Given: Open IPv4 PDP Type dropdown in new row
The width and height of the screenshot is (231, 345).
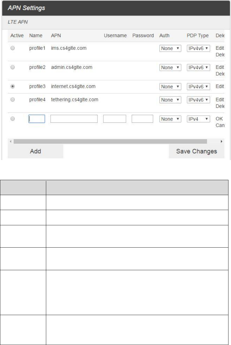Looking at the screenshot, I should click(199, 119).
